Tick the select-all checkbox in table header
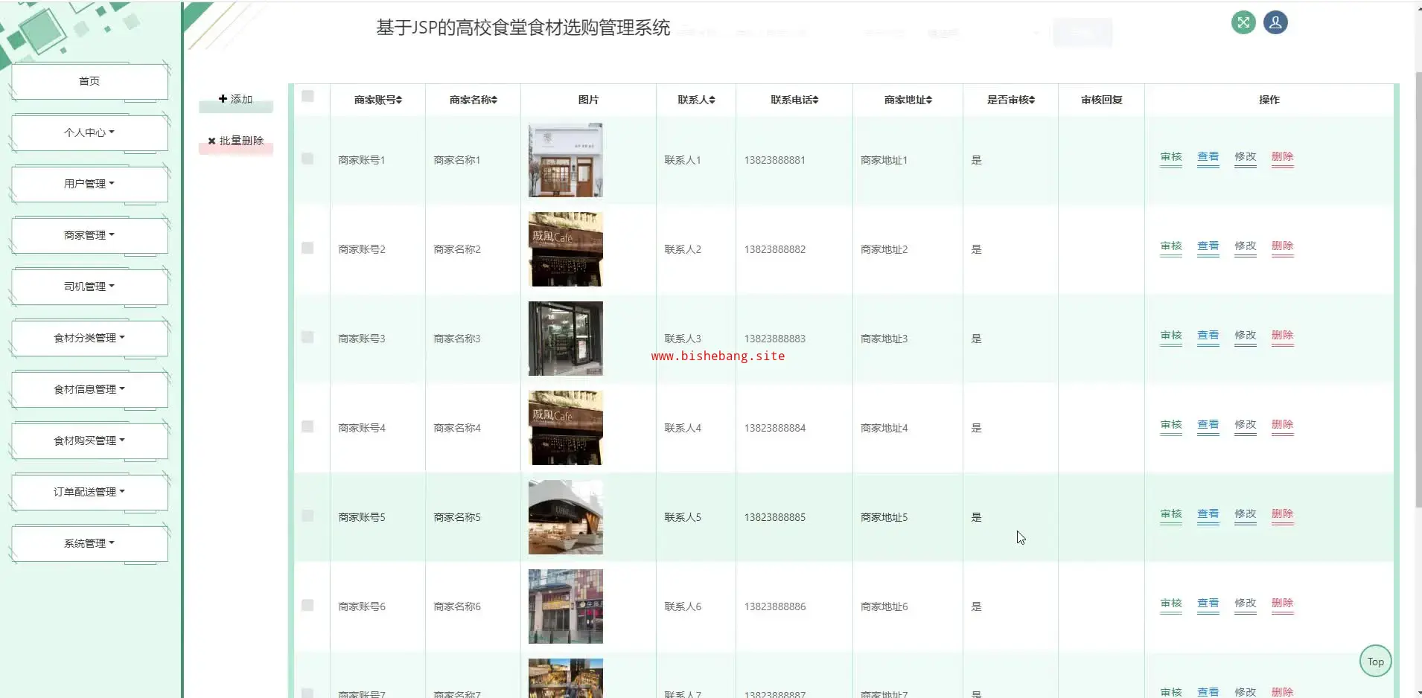This screenshot has height=698, width=1422. (307, 96)
